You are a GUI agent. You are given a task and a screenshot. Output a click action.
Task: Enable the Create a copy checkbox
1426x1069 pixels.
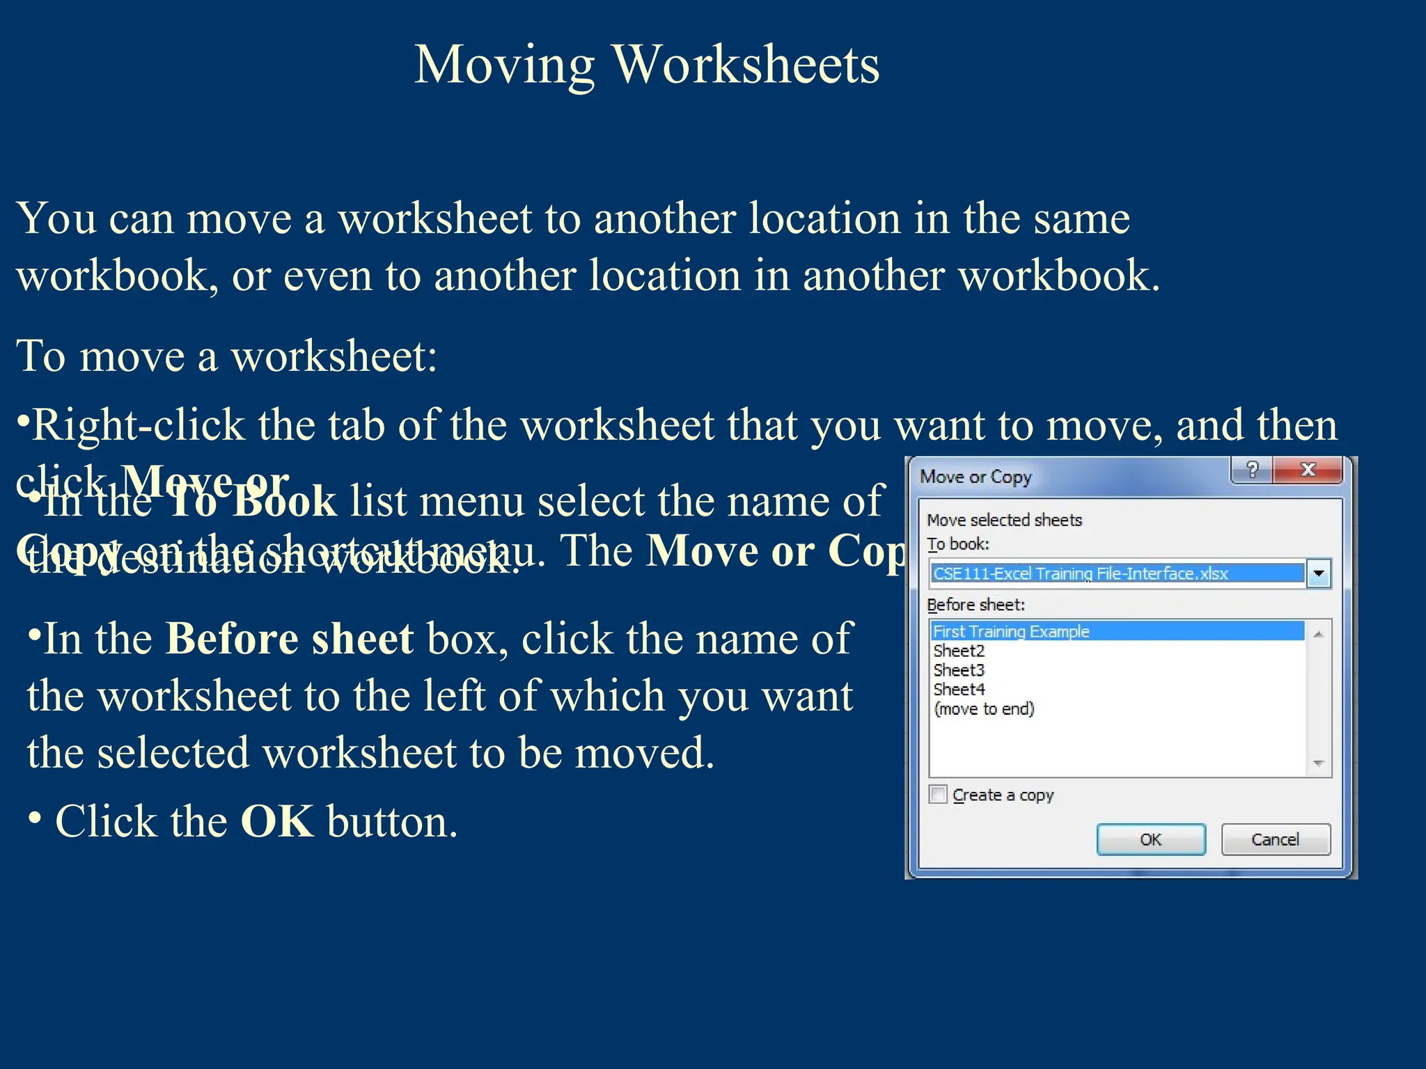(x=939, y=794)
